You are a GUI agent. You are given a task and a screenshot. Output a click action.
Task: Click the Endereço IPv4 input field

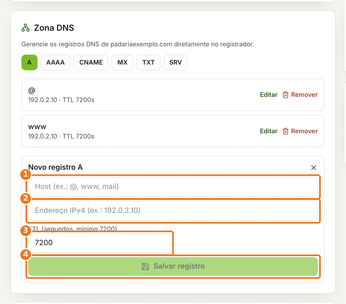[173, 211]
